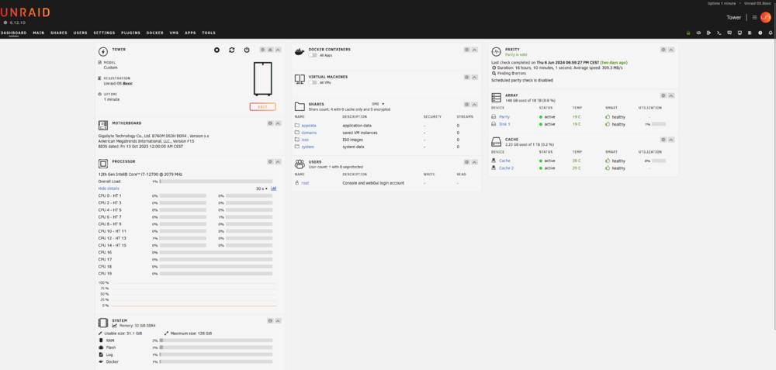The width and height of the screenshot is (776, 370).
Task: Open Parity panel settings gear
Action: [663, 50]
